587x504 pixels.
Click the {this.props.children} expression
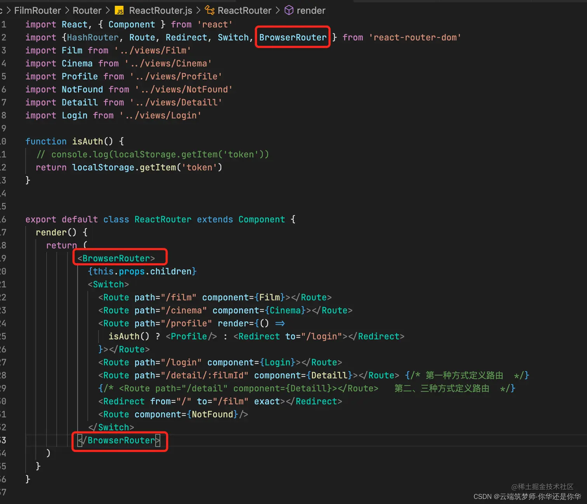(x=142, y=271)
